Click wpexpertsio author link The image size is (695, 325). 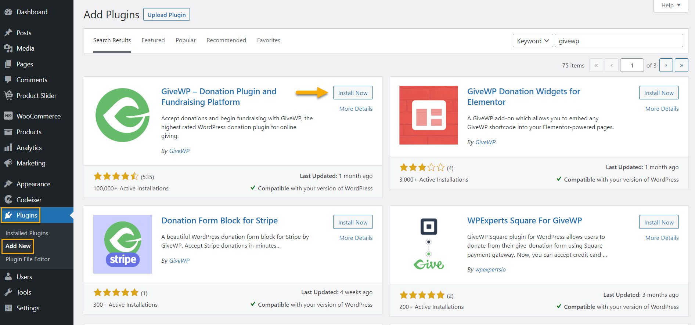[490, 270]
